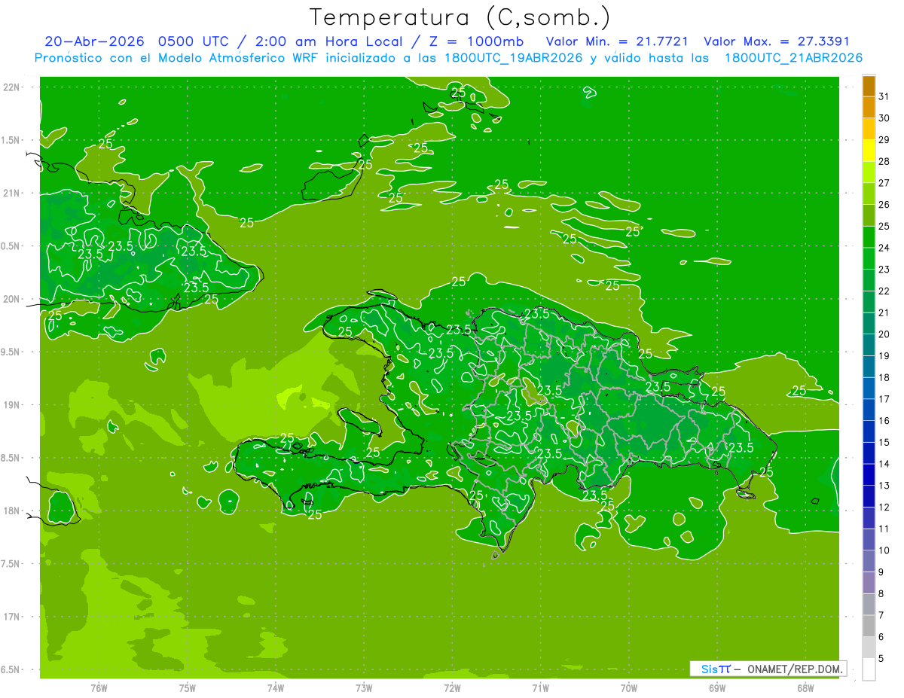904x698 pixels.
Task: Click the 8 degree purple legend swatch
Action: [869, 583]
